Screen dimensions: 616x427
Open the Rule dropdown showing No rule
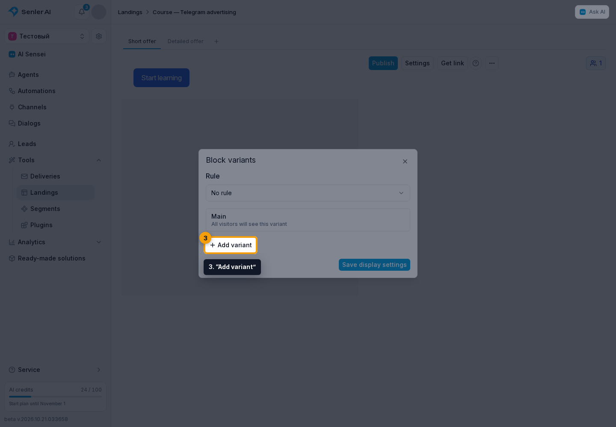(308, 193)
